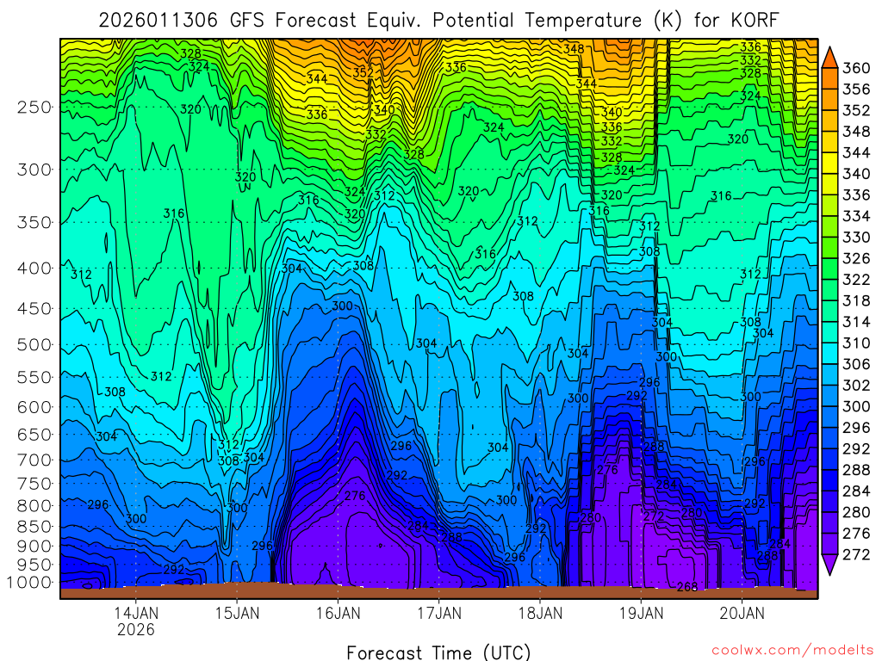Click the 334 value on the color legend
This screenshot has width=882, height=661.
[x=856, y=216]
